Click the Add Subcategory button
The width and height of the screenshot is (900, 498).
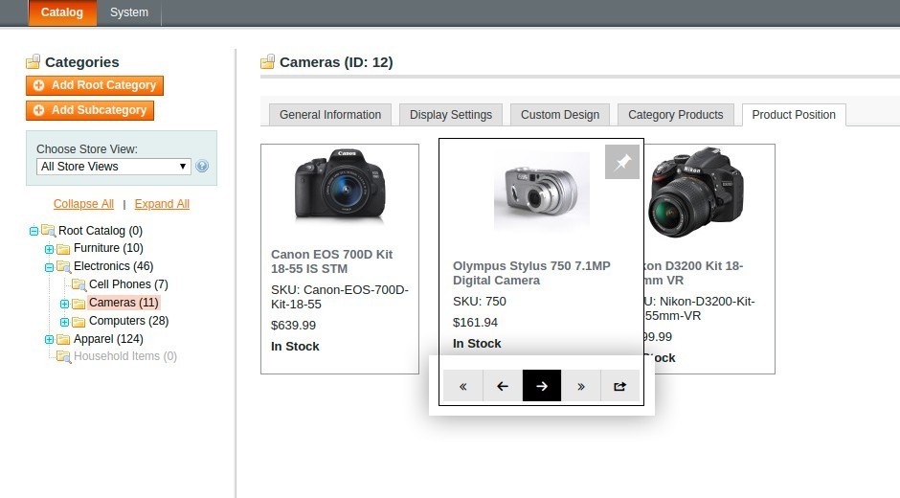click(90, 110)
